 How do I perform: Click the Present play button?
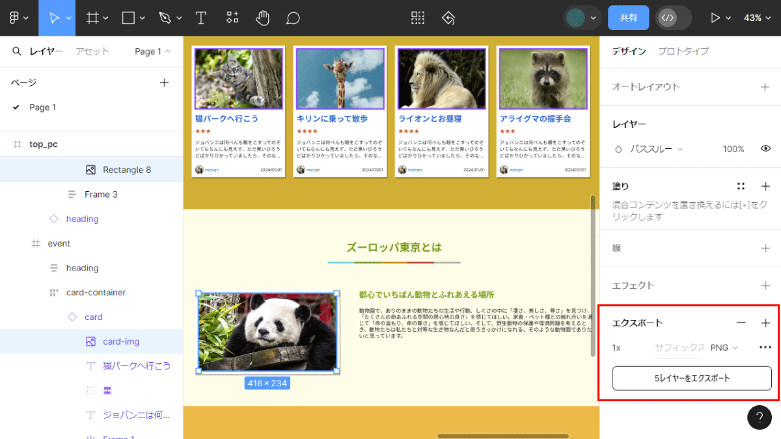(x=715, y=18)
